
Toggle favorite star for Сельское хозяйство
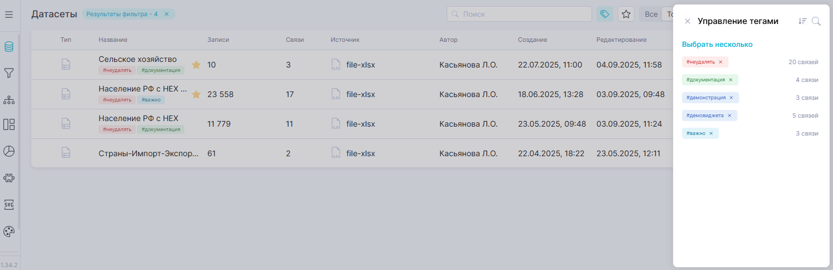(x=196, y=65)
